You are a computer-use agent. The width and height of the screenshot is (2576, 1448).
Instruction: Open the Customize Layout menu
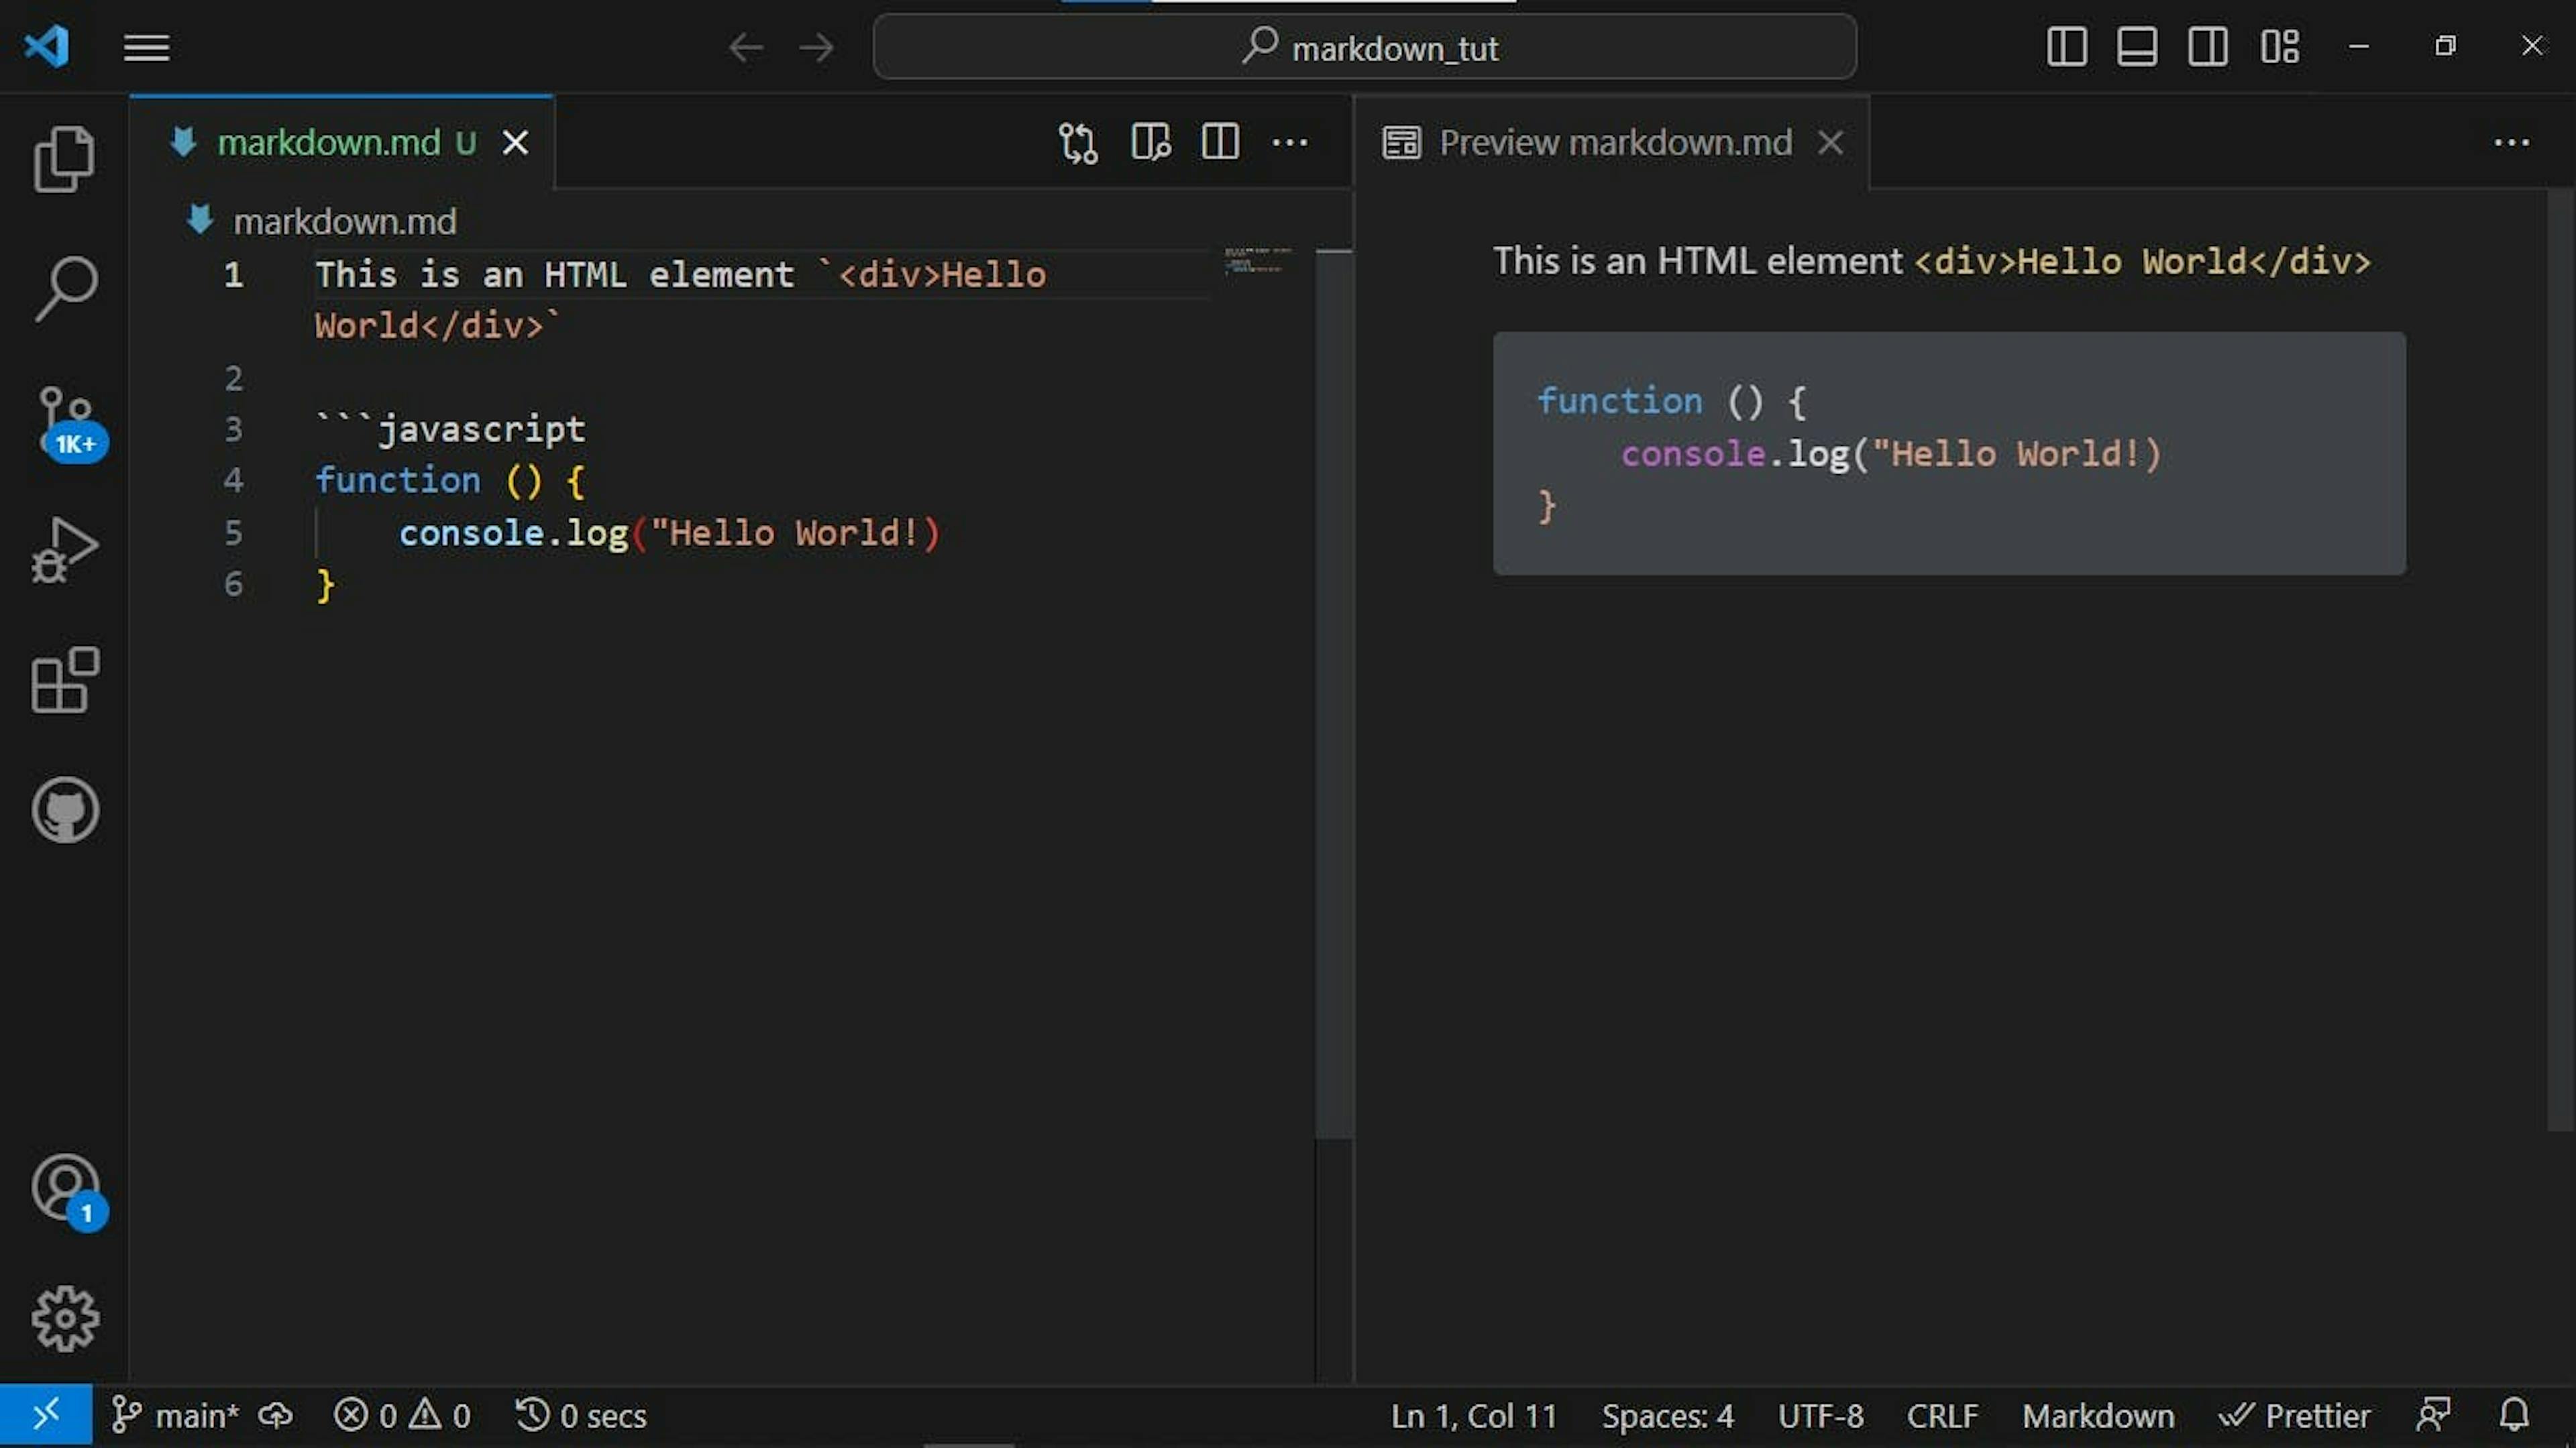point(2279,47)
